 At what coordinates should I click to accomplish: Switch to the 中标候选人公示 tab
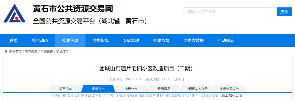[197, 89]
